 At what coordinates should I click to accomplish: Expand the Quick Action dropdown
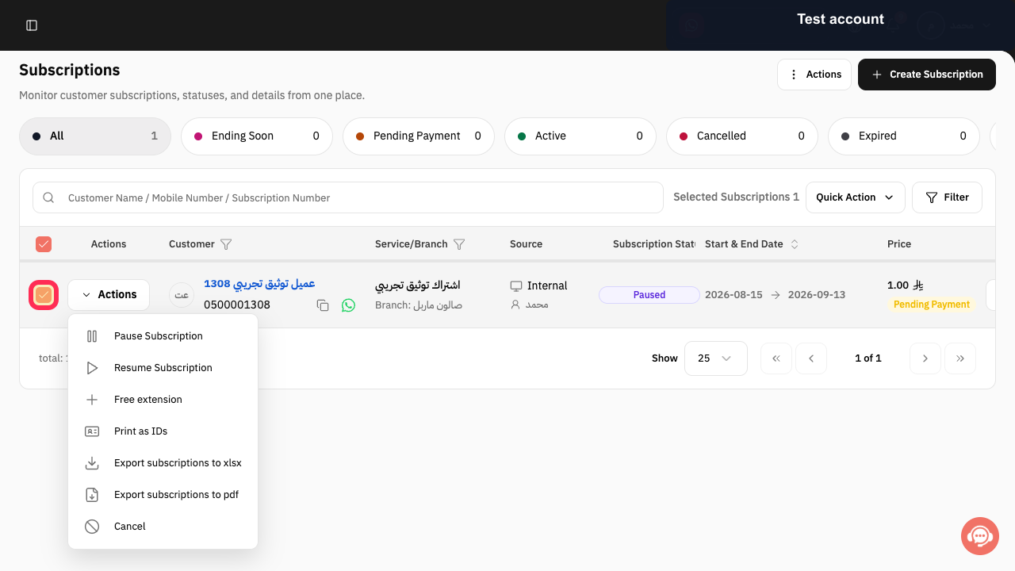point(856,197)
